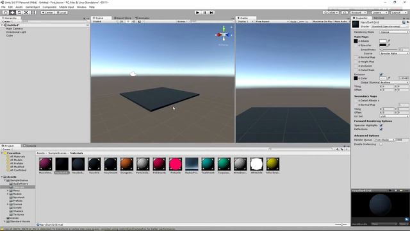Screen dimensions: 410x231
Task: Open the File menu
Action: (3, 7)
